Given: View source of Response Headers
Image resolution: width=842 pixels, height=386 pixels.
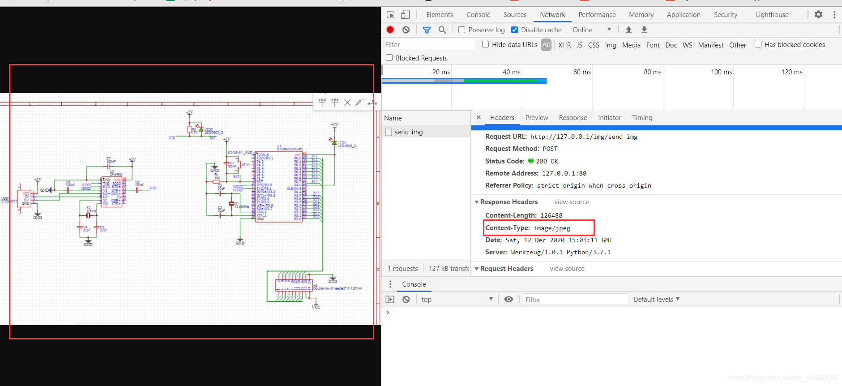Looking at the screenshot, I should click(572, 202).
